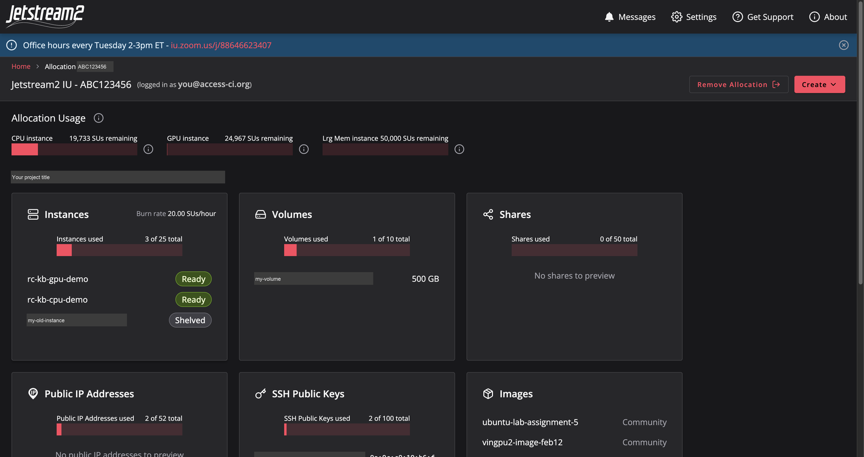Open the Create dropdown menu

tap(820, 85)
